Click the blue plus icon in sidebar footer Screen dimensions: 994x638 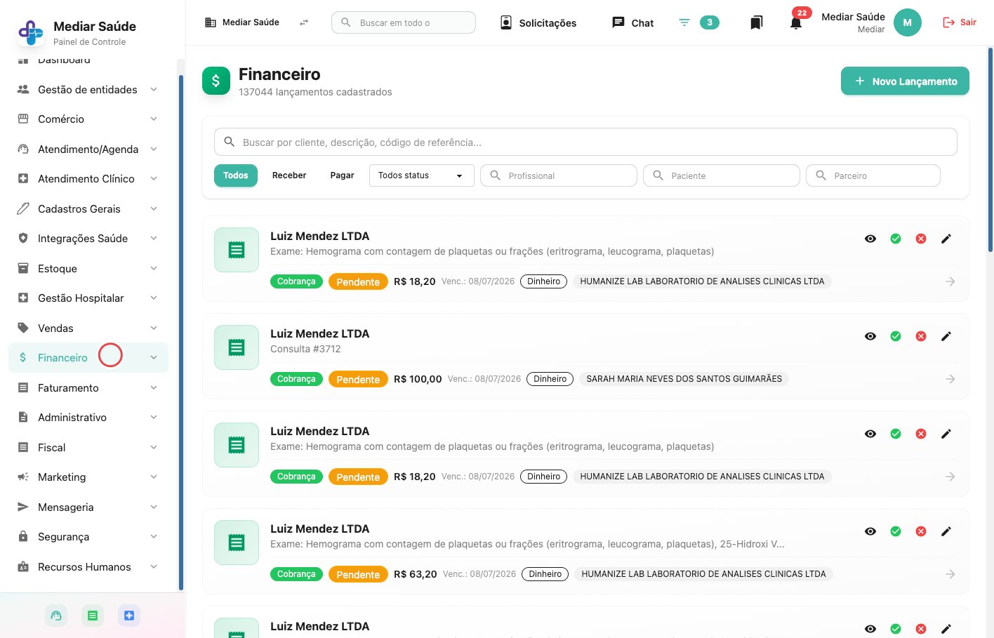tap(129, 616)
